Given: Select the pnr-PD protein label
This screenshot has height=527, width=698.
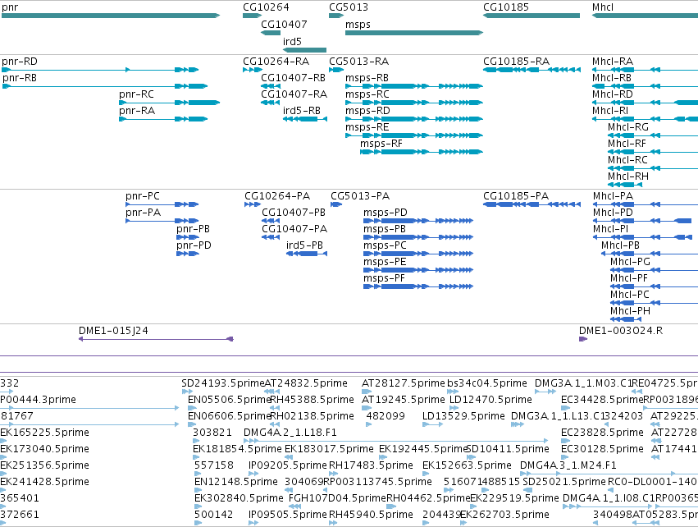Looking at the screenshot, I should (194, 245).
